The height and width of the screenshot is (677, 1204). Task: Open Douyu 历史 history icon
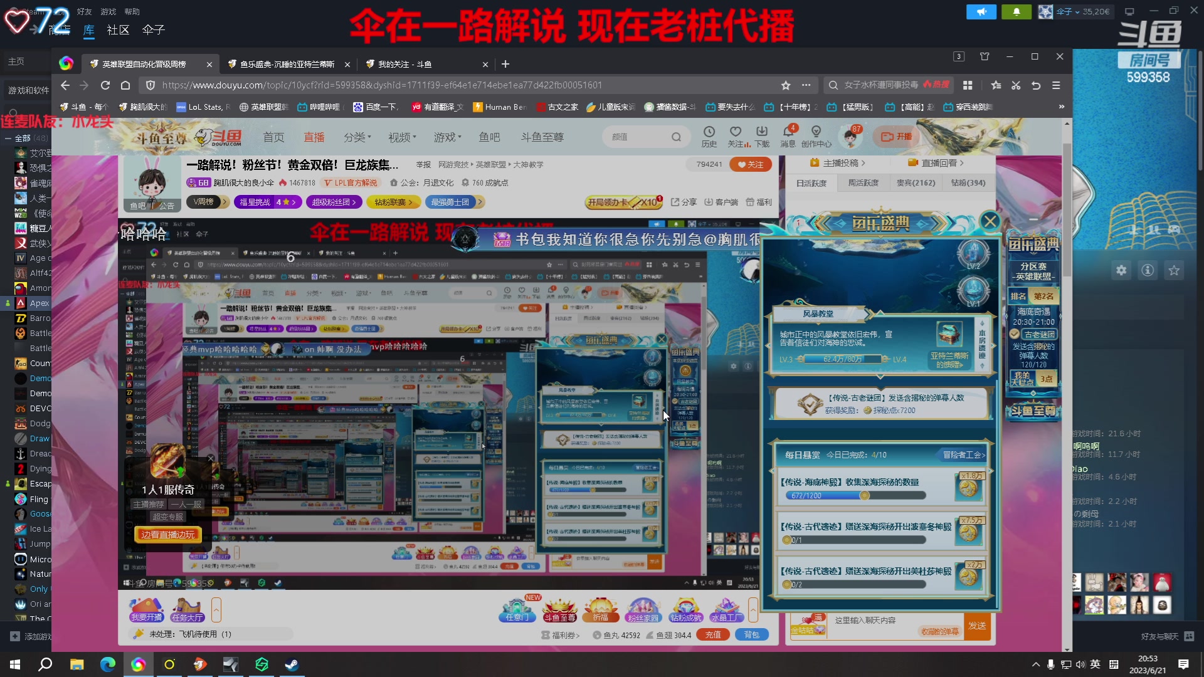coord(709,137)
